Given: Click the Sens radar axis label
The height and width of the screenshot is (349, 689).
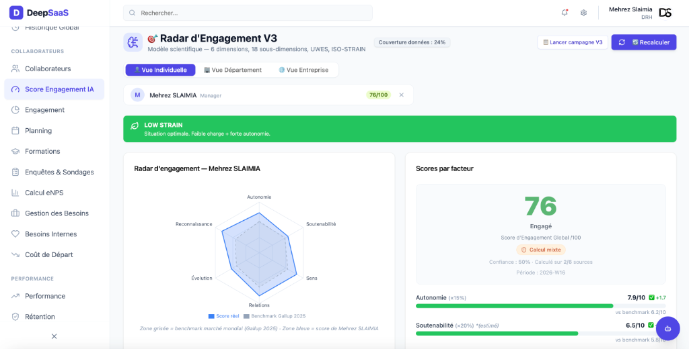Looking at the screenshot, I should pyautogui.click(x=312, y=278).
